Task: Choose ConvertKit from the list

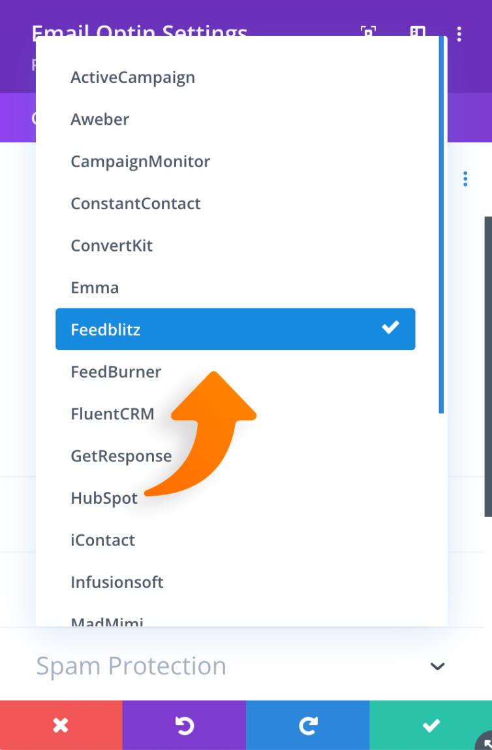Action: 112,246
